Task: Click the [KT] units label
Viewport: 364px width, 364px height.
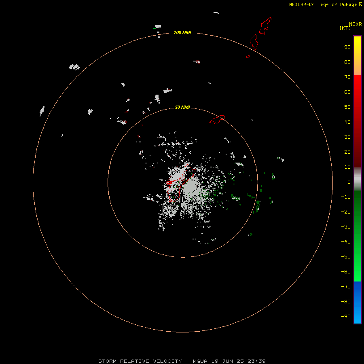Action: (345, 28)
